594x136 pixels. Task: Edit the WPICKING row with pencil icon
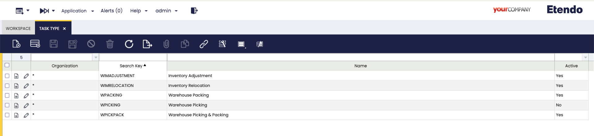[x=26, y=105]
